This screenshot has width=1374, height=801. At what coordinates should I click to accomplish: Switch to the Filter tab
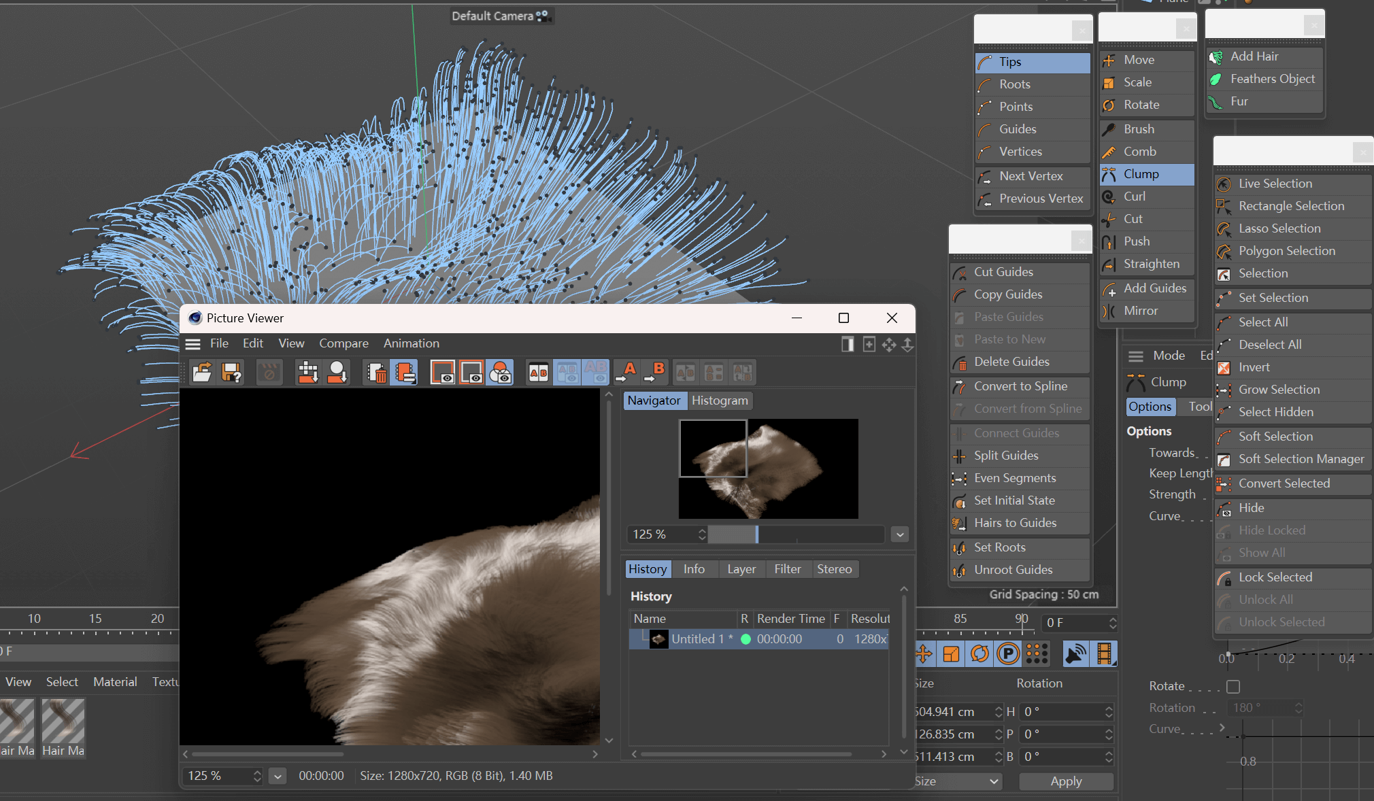tap(788, 569)
